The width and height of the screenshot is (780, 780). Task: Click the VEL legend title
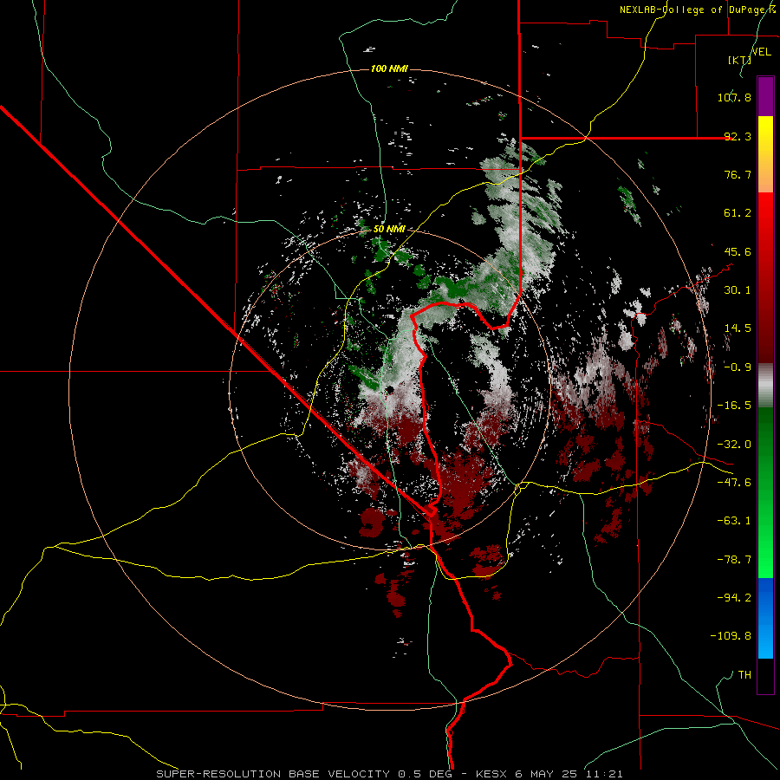[761, 52]
